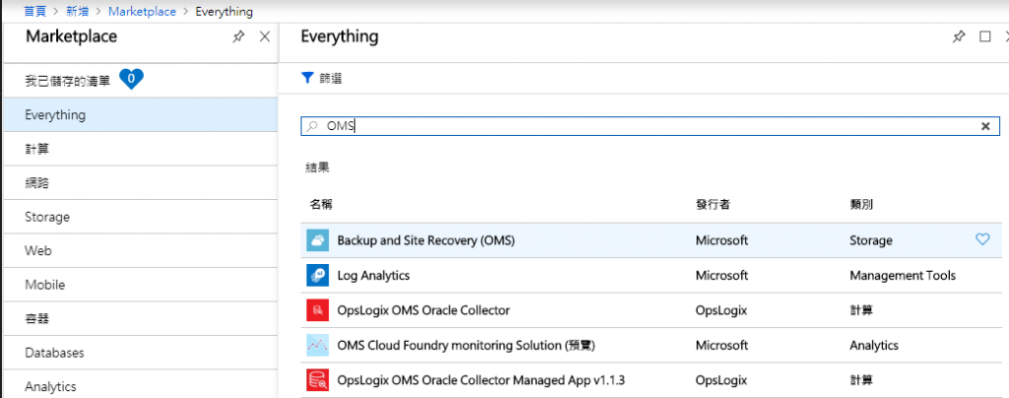
Task: Select the Everything category
Action: (141, 115)
